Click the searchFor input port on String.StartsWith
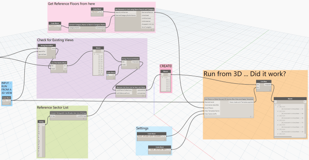The height and width of the screenshot is (160, 309). coord(42,51)
